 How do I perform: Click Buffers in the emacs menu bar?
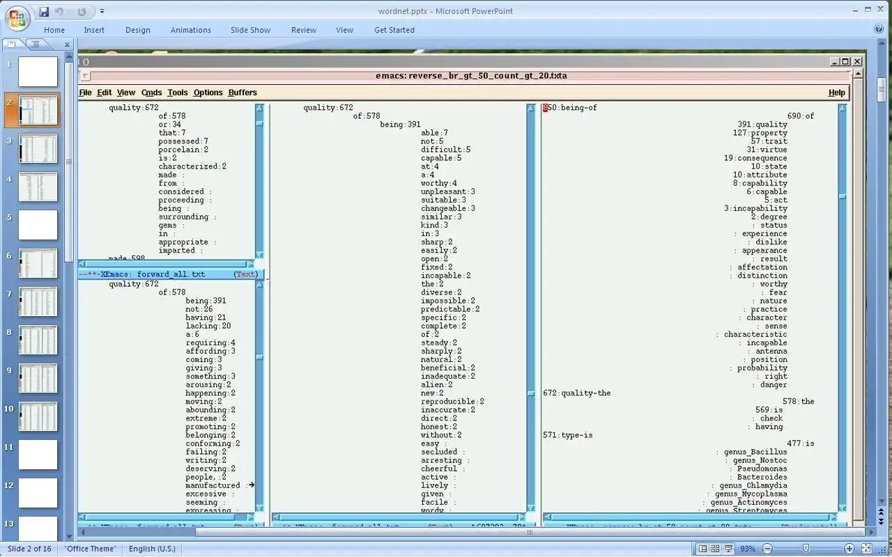pyautogui.click(x=243, y=93)
